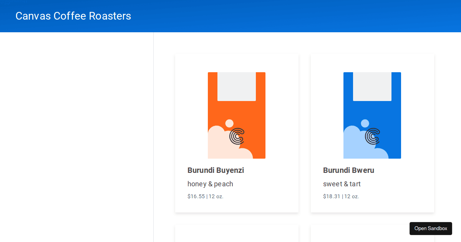
Task: Click the sweet & tart tasting notes
Action: (342, 184)
